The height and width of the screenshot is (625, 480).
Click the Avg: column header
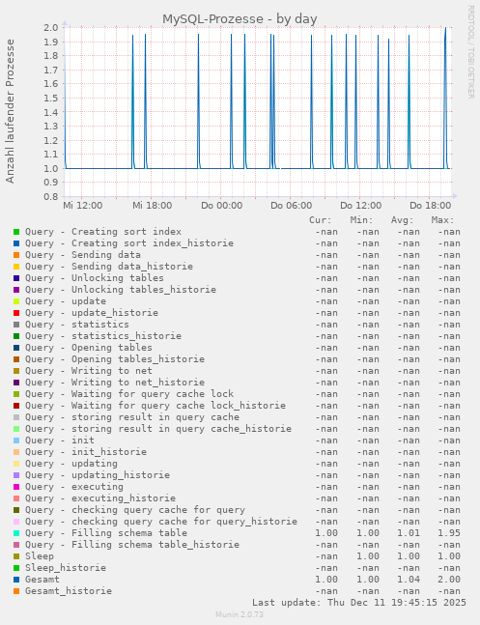pyautogui.click(x=403, y=220)
